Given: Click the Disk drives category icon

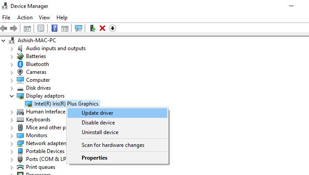Looking at the screenshot, I should (x=20, y=89).
